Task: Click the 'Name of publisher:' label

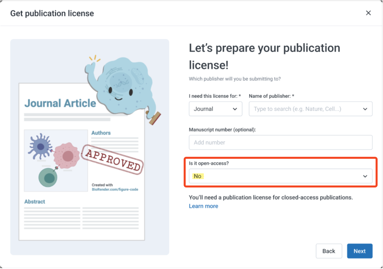Action: point(271,96)
